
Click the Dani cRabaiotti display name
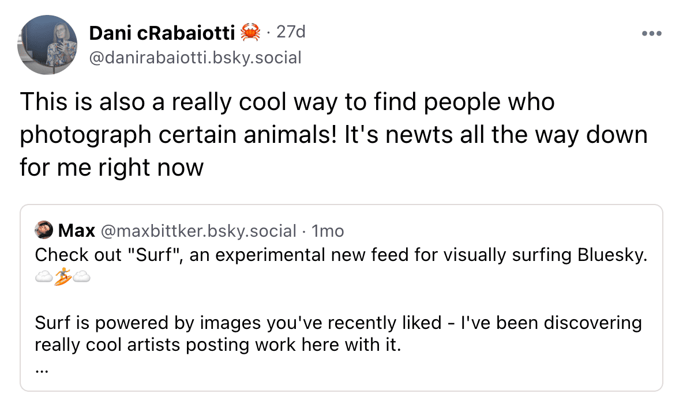[x=162, y=33]
